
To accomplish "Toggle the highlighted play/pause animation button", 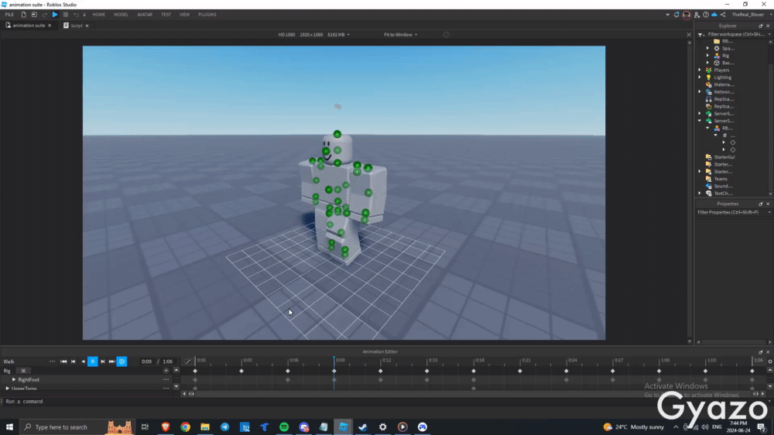I will click(92, 361).
